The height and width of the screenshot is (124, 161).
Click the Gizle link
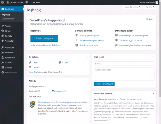coord(150,19)
